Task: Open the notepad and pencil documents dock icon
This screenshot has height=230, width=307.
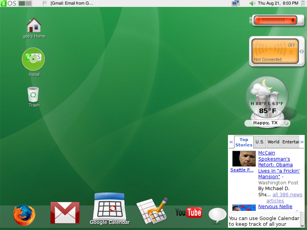Action: [152, 211]
